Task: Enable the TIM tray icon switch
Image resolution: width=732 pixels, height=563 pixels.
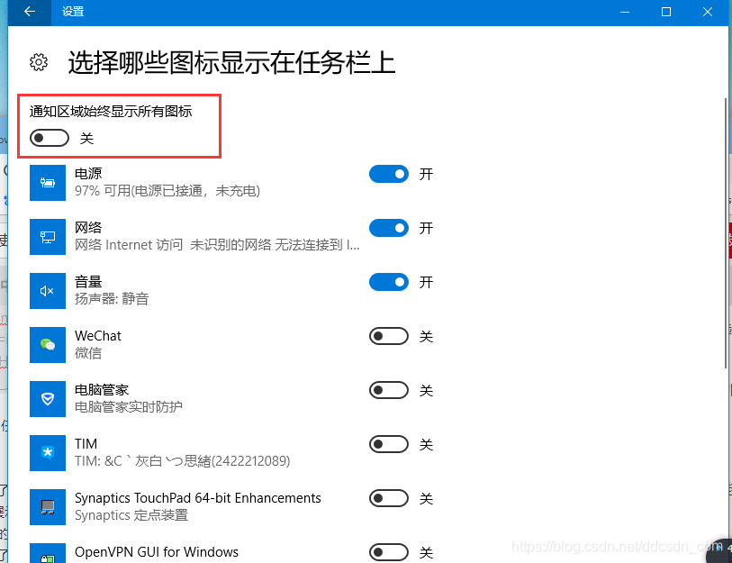Action: (x=389, y=444)
